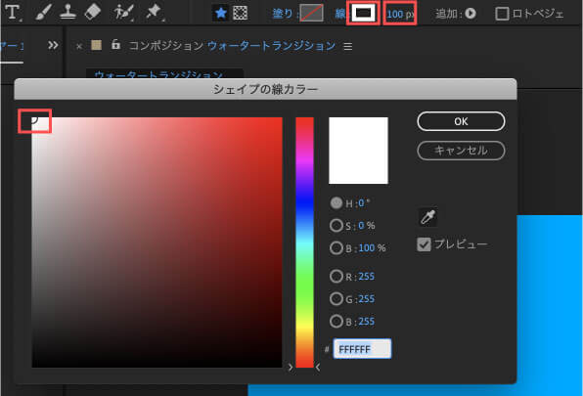
Task: Click the G value 255
Action: pyautogui.click(x=367, y=299)
